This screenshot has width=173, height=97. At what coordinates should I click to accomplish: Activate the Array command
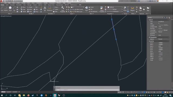click(x=36, y=11)
